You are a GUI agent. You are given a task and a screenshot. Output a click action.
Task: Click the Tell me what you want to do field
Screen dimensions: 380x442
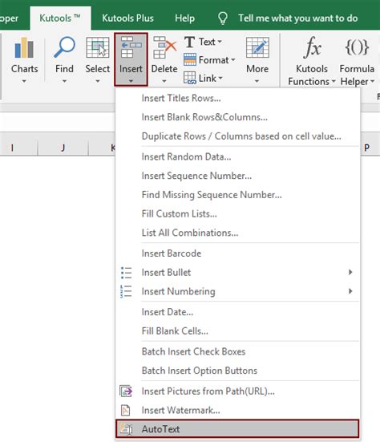tap(297, 18)
